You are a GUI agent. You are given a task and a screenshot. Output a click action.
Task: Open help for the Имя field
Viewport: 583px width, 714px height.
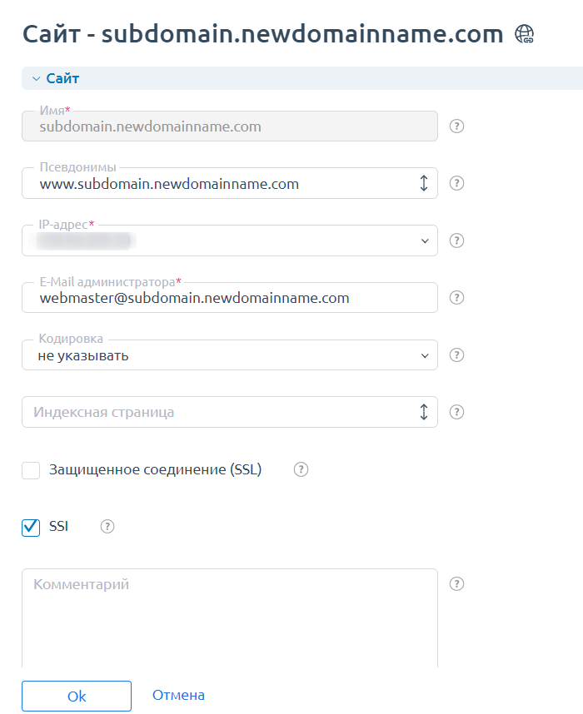click(x=456, y=126)
